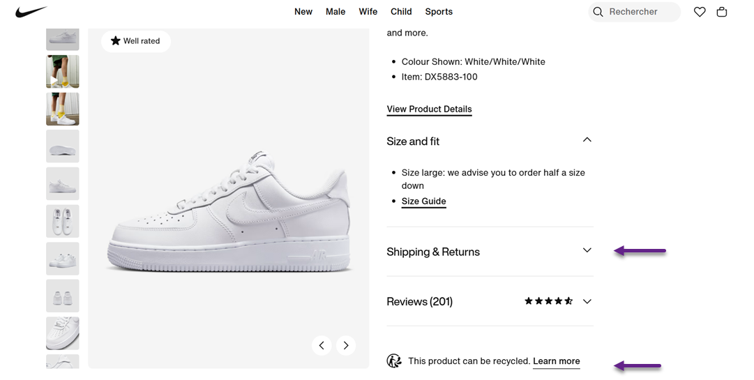Click the search magnifier icon
Image resolution: width=754 pixels, height=380 pixels.
pyautogui.click(x=598, y=12)
